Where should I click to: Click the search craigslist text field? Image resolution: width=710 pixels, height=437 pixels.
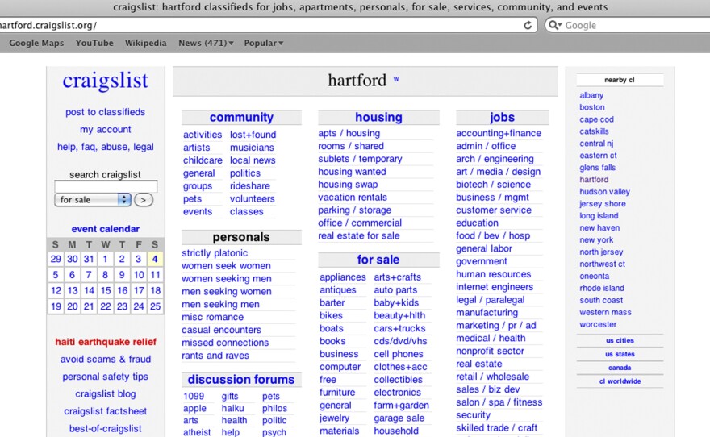click(106, 186)
